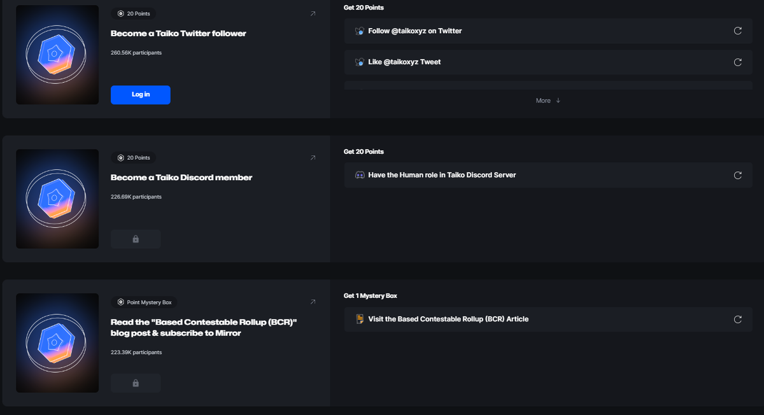Image resolution: width=764 pixels, height=415 pixels.
Task: Refresh the Human role Discord task
Action: tap(738, 175)
